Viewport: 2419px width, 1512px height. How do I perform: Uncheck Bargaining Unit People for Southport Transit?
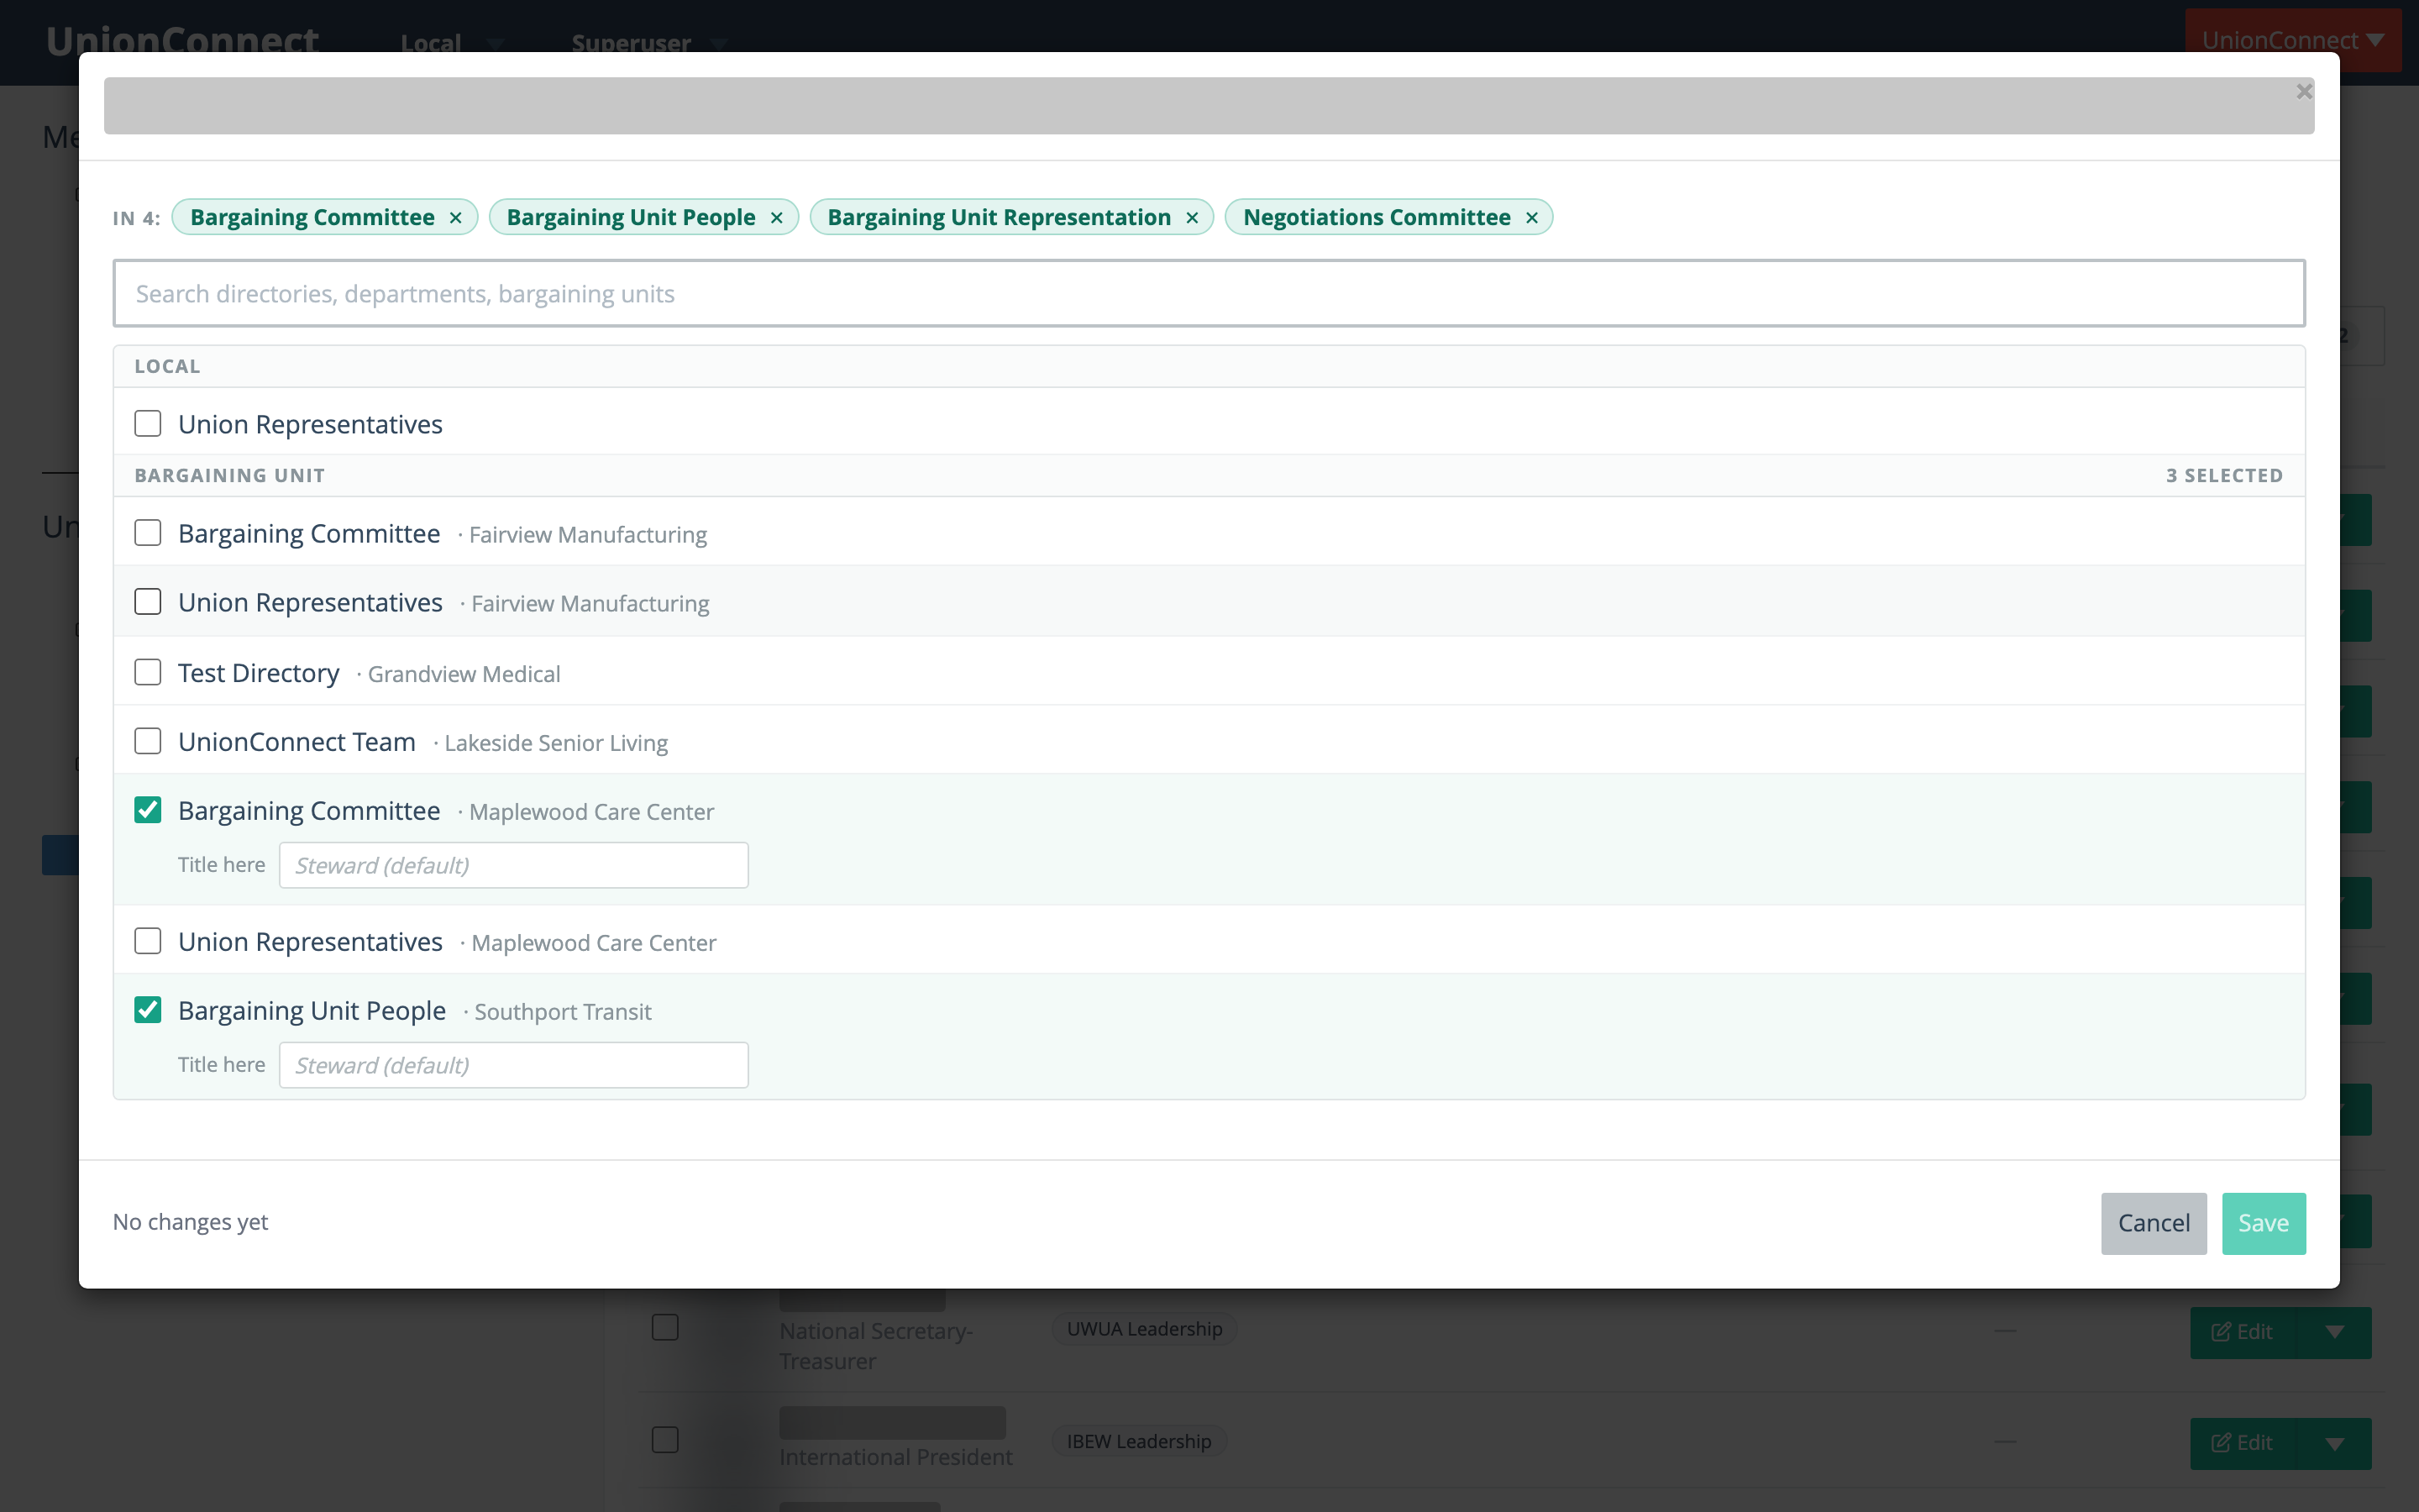(148, 1010)
